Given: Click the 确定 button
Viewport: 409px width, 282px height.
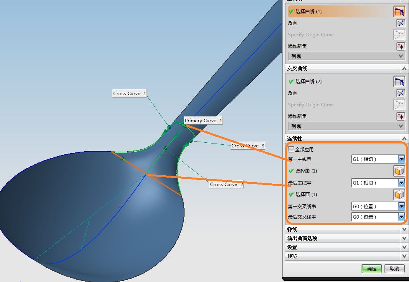Looking at the screenshot, I should click(x=372, y=269).
